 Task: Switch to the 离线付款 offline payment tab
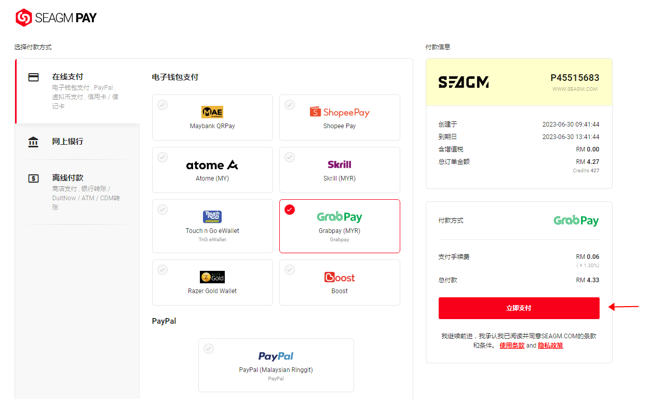coord(78,192)
